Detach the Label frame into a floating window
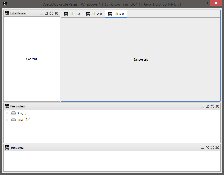The image size is (224, 175). [46, 13]
